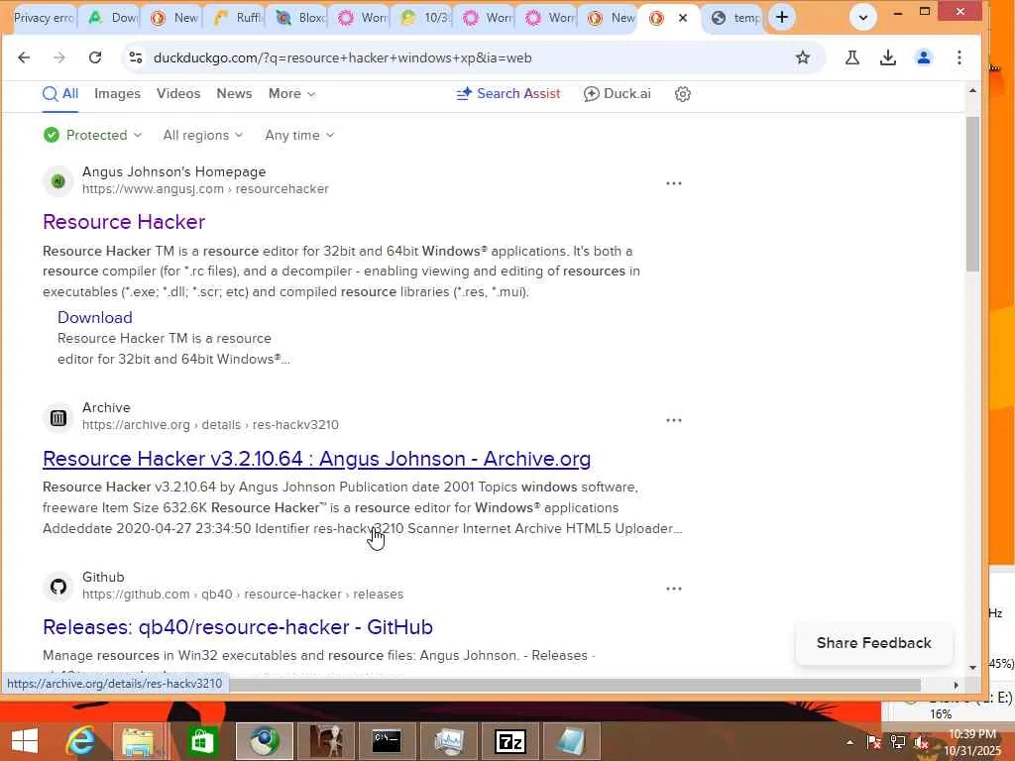Select the All results tab

click(x=60, y=94)
